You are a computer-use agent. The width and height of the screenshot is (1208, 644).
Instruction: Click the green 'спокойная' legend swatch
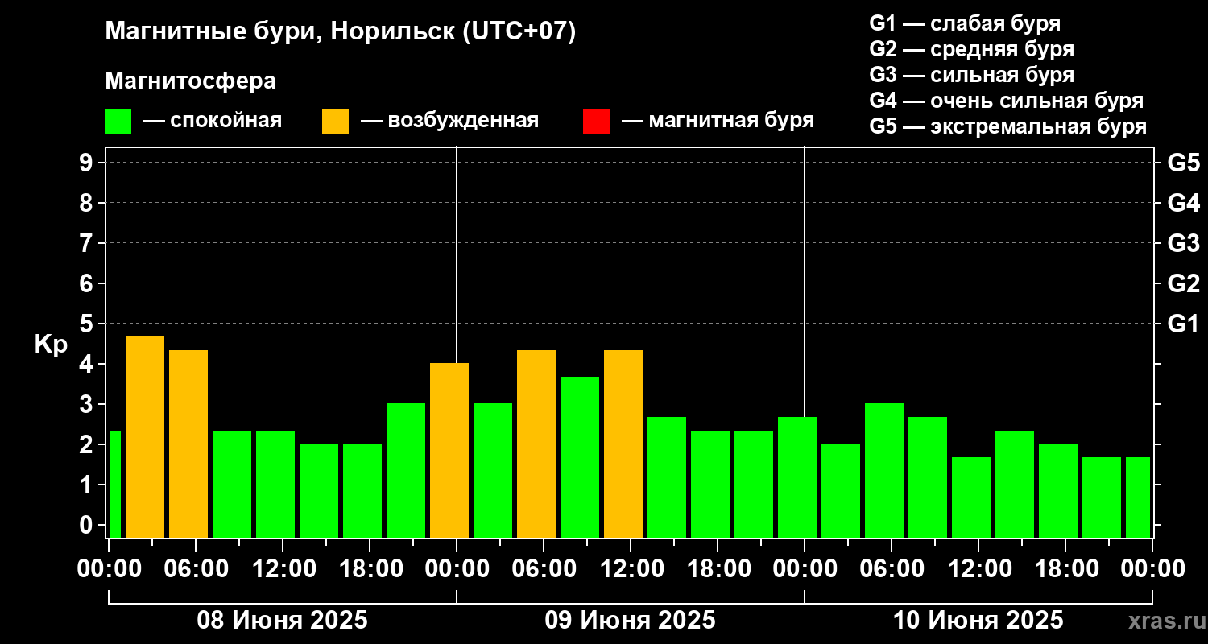[x=118, y=122]
